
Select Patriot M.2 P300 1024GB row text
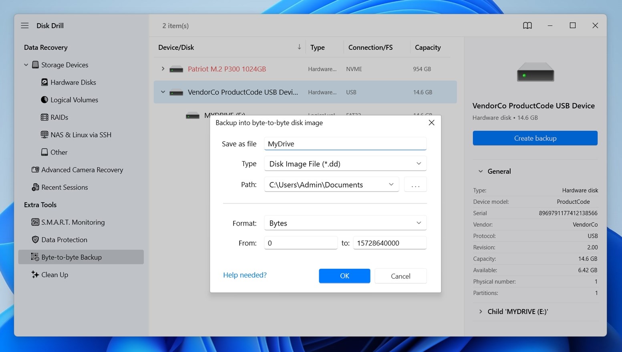(x=227, y=69)
